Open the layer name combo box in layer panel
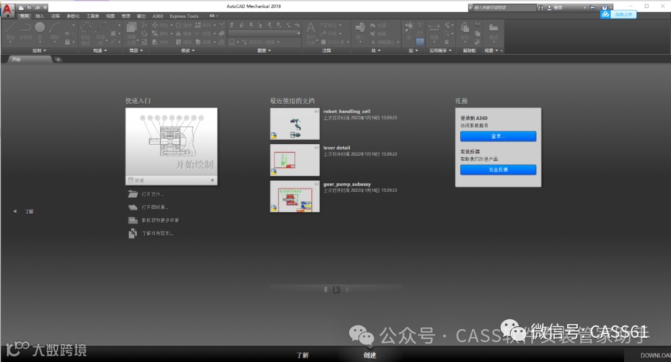Image resolution: width=671 pixels, height=362 pixels. [x=265, y=34]
